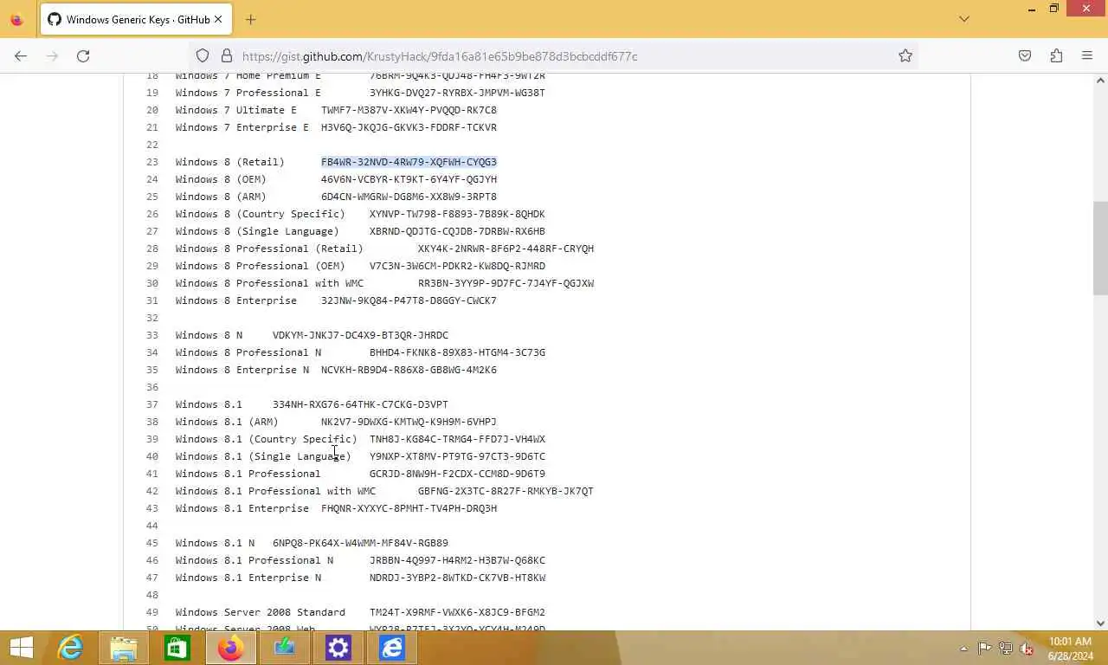Open tracking protection shield icon
Viewport: 1108px width, 665px height.
point(203,55)
